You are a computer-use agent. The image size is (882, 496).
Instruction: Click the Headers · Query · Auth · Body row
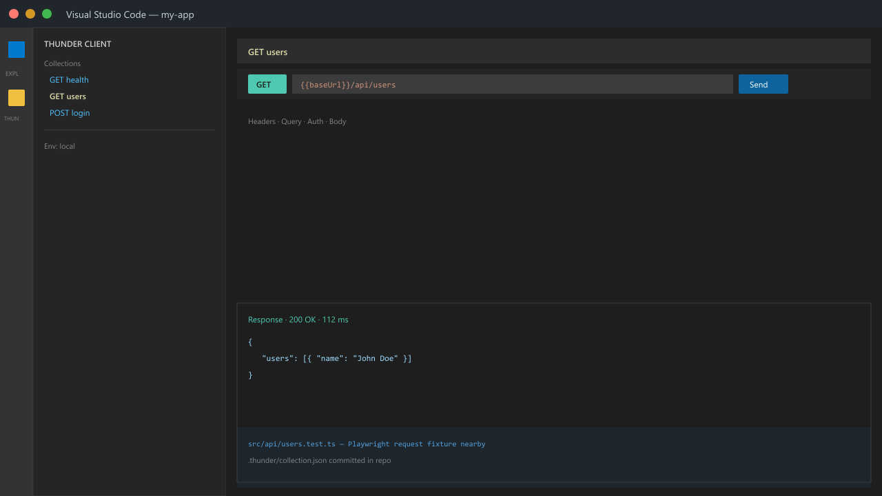[297, 121]
